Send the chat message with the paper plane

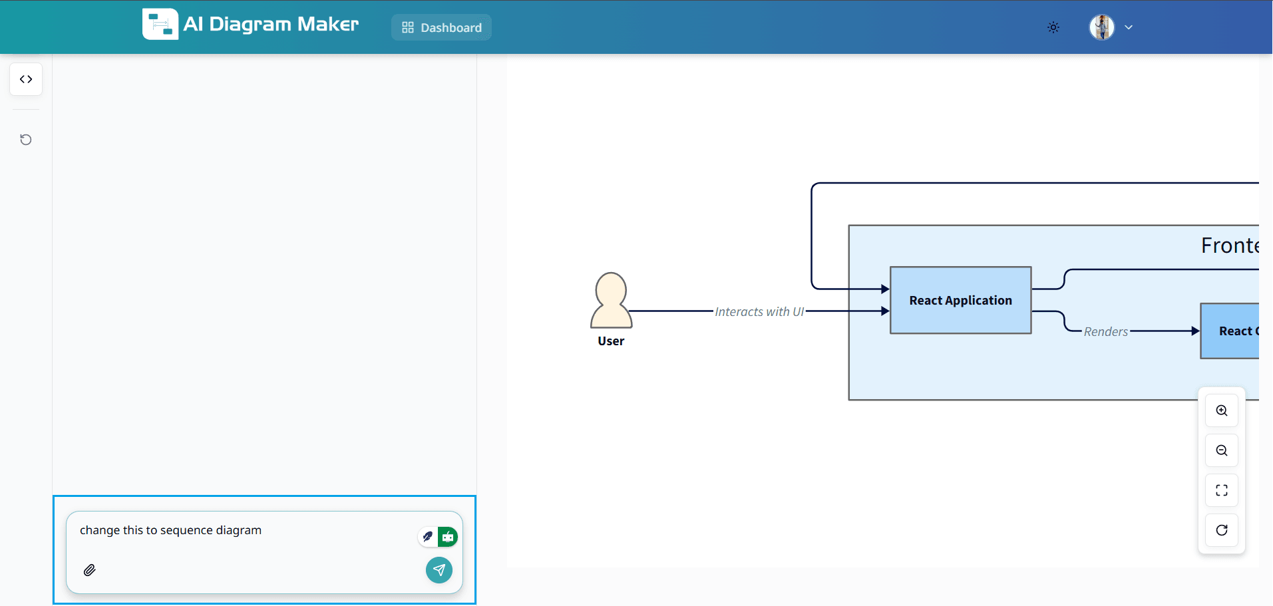click(439, 570)
